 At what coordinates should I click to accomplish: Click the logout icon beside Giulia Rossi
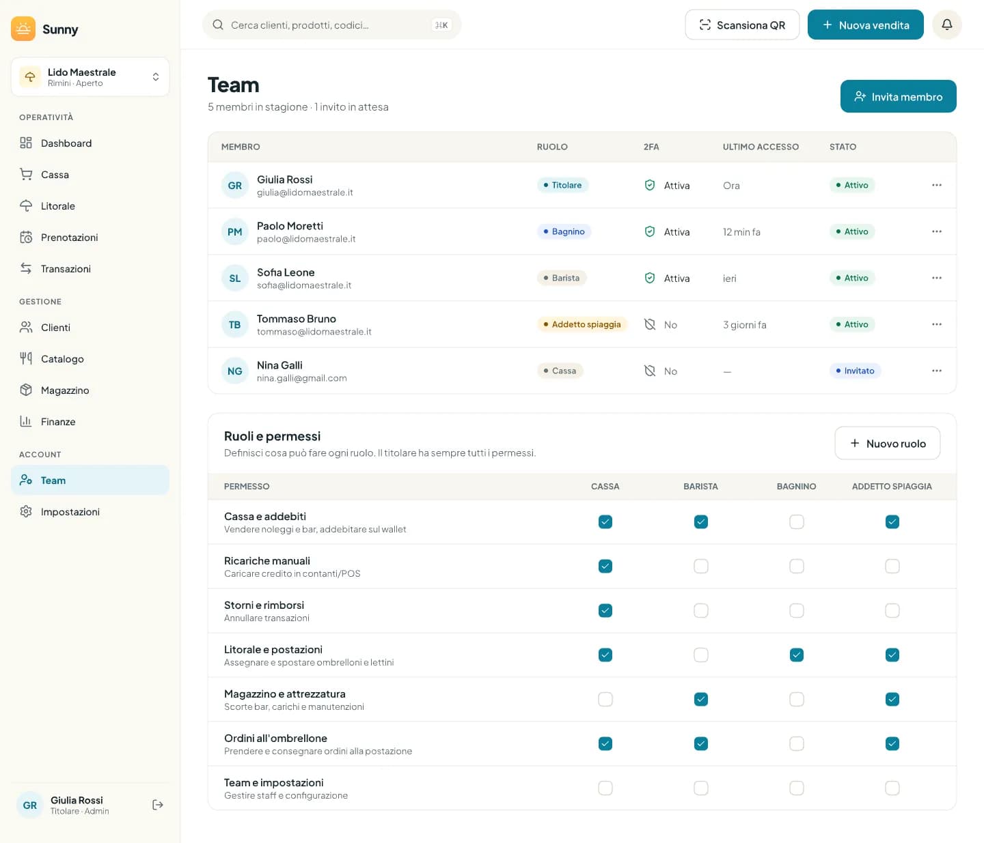tap(158, 805)
